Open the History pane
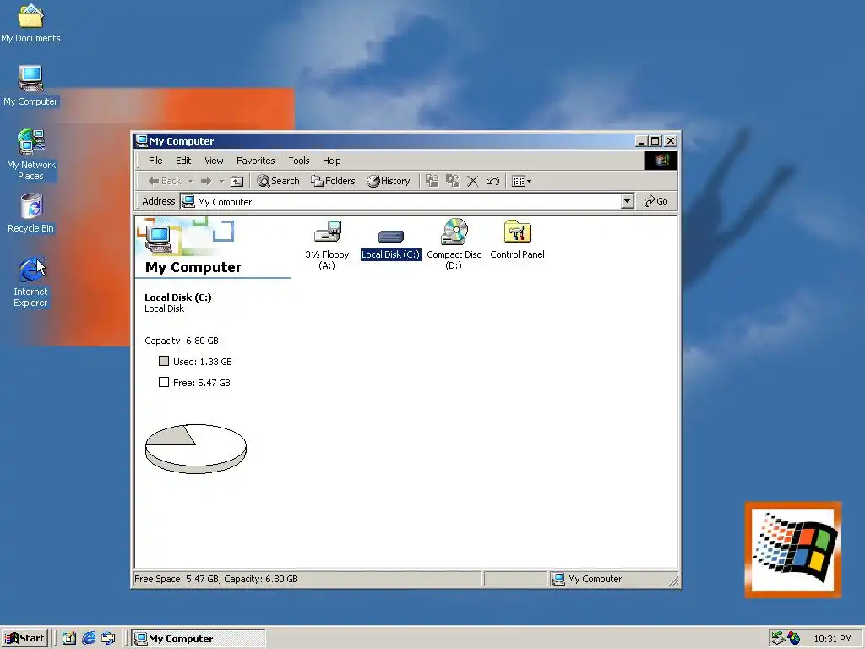 [x=389, y=181]
